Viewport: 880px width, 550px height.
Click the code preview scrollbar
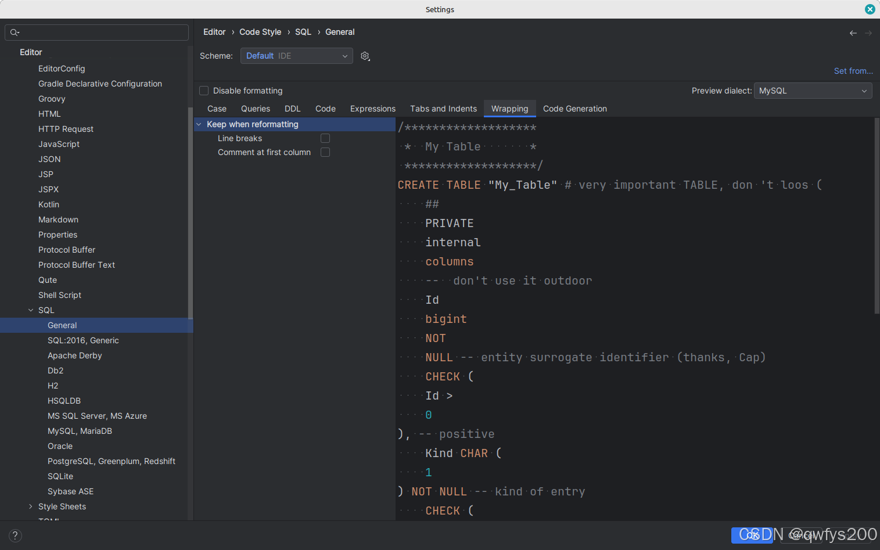click(x=877, y=216)
